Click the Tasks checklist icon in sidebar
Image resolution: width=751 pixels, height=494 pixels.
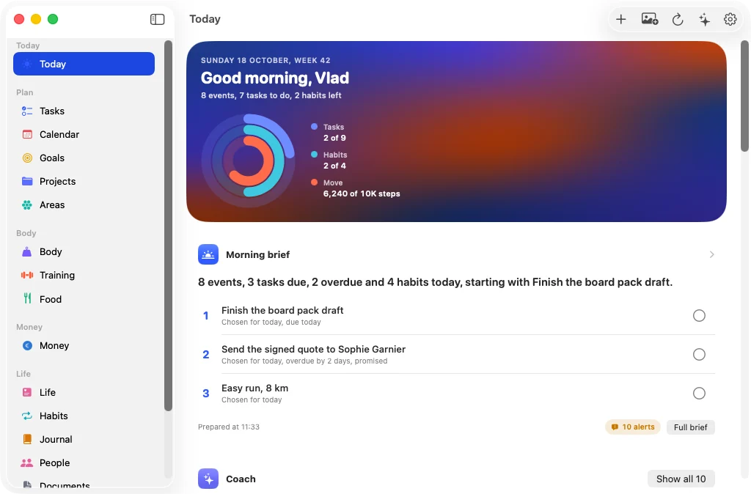27,111
